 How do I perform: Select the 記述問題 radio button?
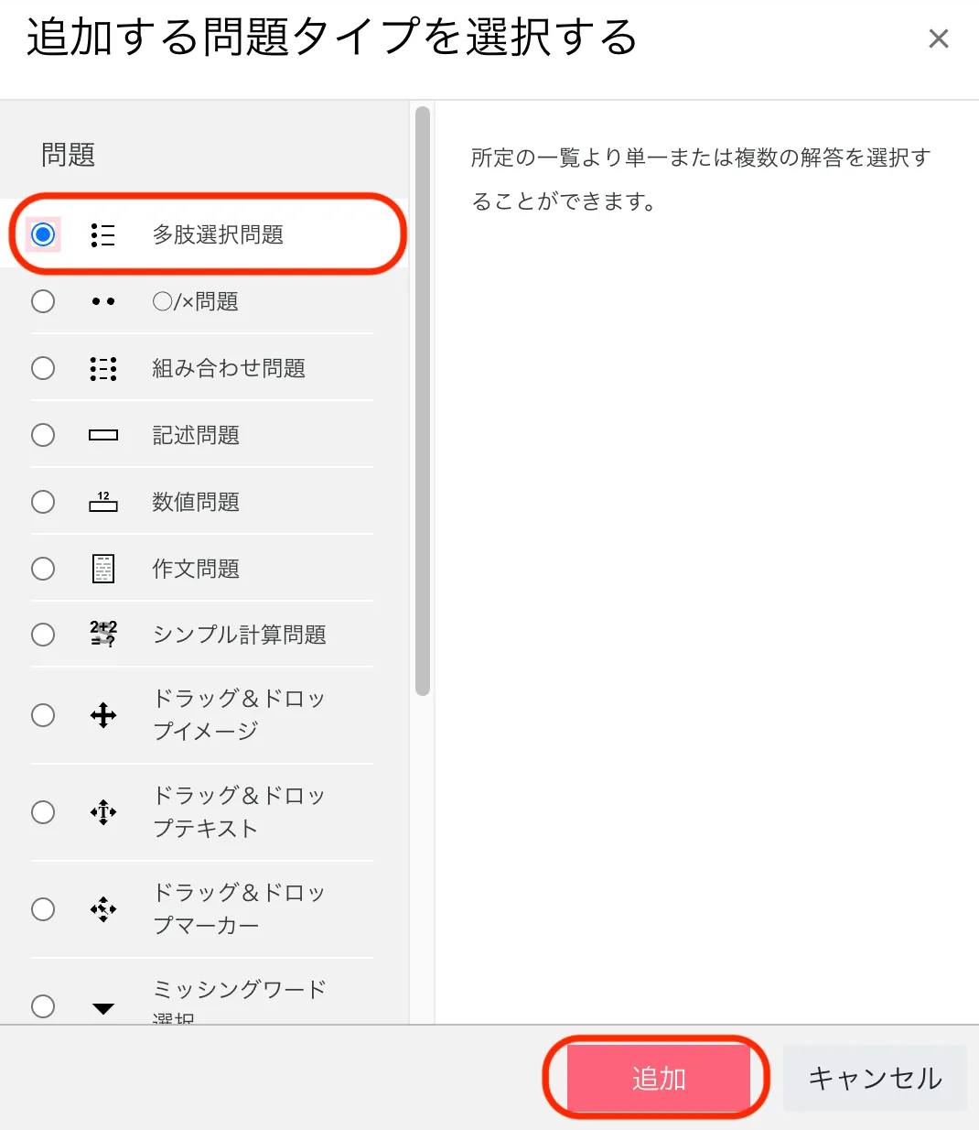[43, 435]
